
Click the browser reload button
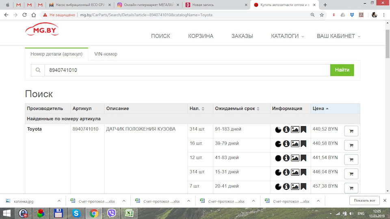click(24, 15)
